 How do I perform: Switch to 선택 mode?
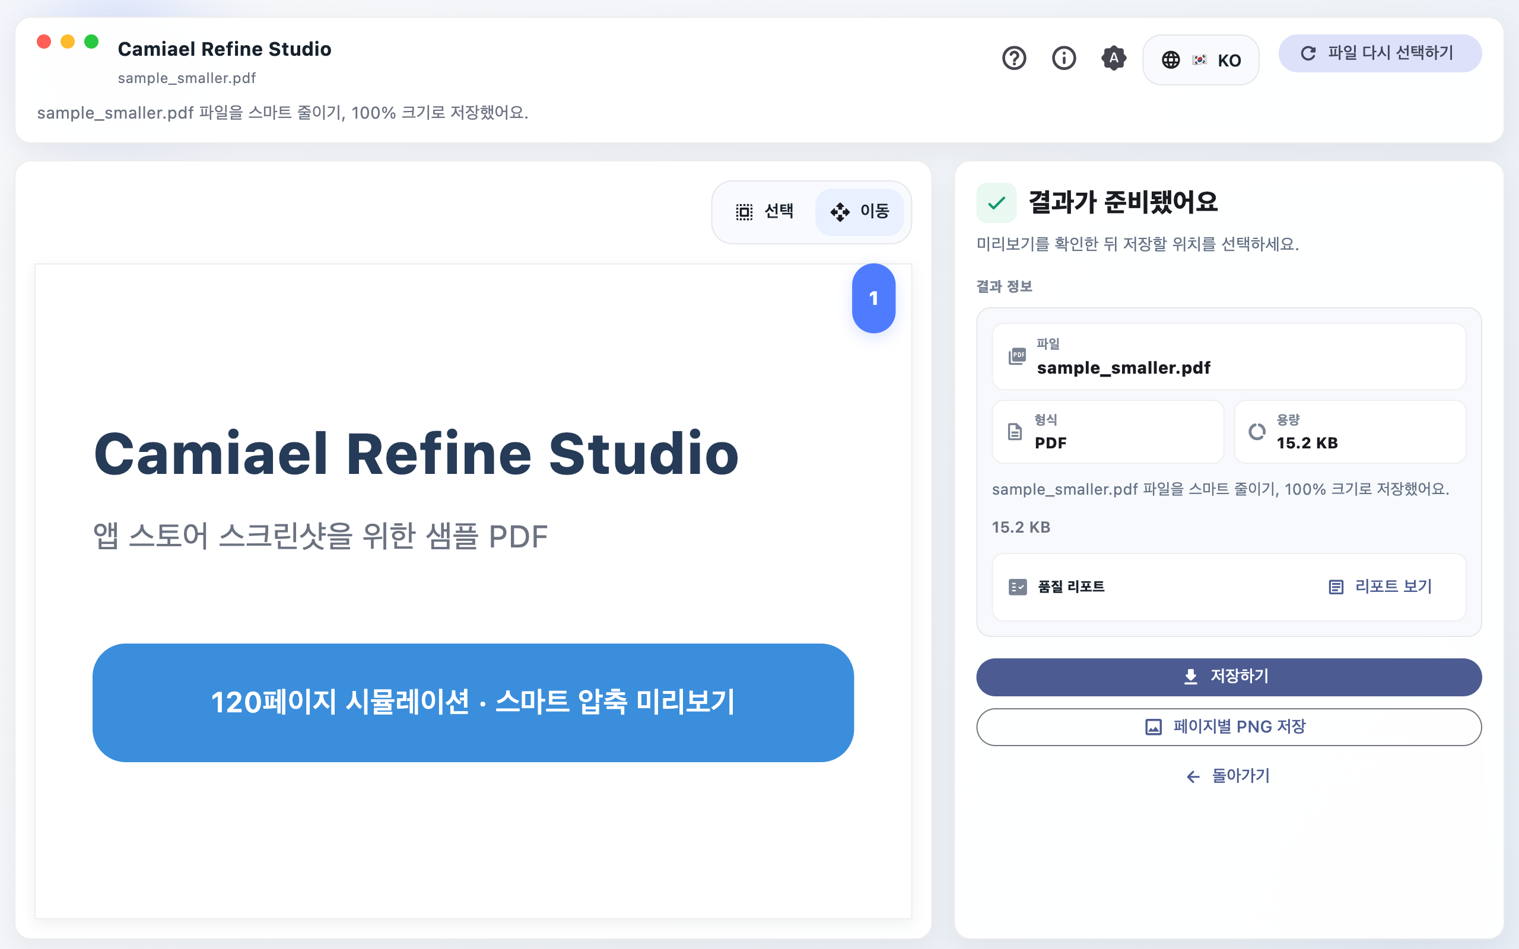point(765,212)
